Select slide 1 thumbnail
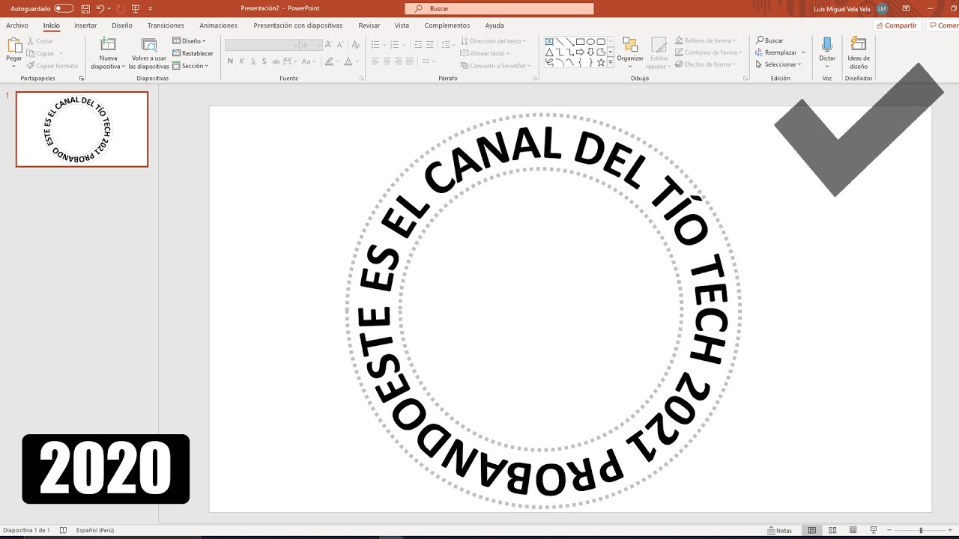This screenshot has width=959, height=539. tap(82, 129)
